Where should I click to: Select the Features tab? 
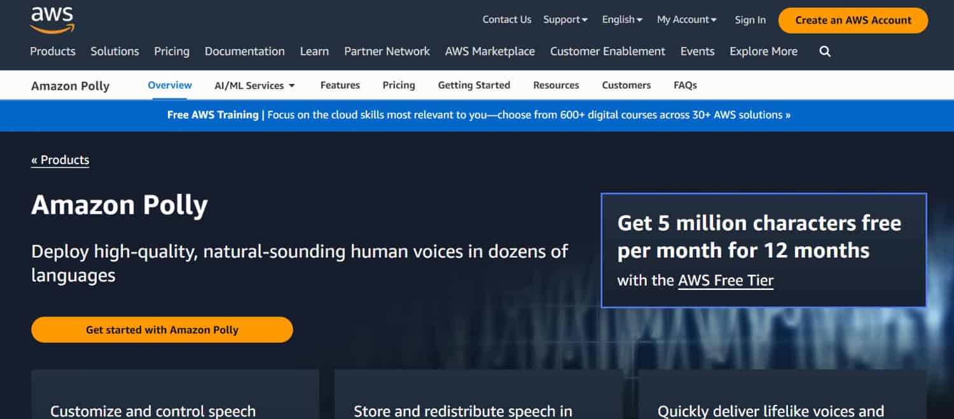pyautogui.click(x=340, y=85)
